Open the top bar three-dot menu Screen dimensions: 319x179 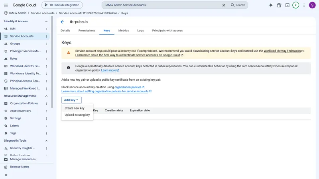coord(304,5)
